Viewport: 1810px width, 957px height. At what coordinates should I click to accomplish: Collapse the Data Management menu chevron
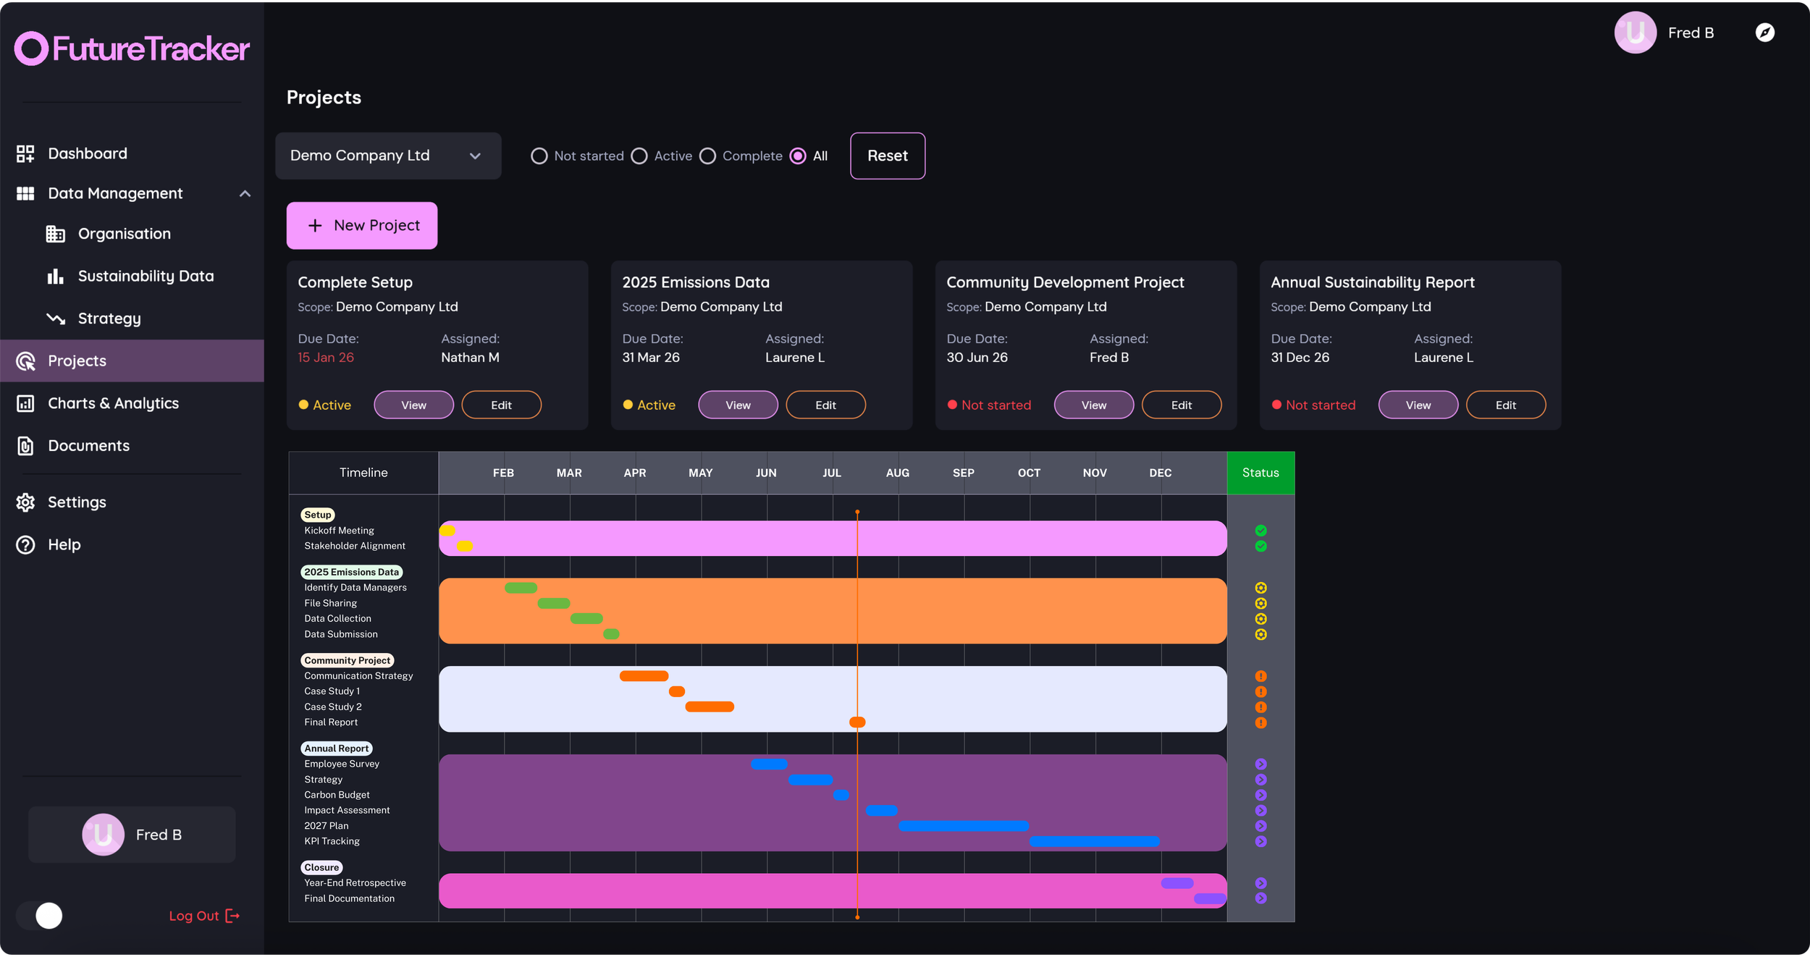(x=245, y=194)
